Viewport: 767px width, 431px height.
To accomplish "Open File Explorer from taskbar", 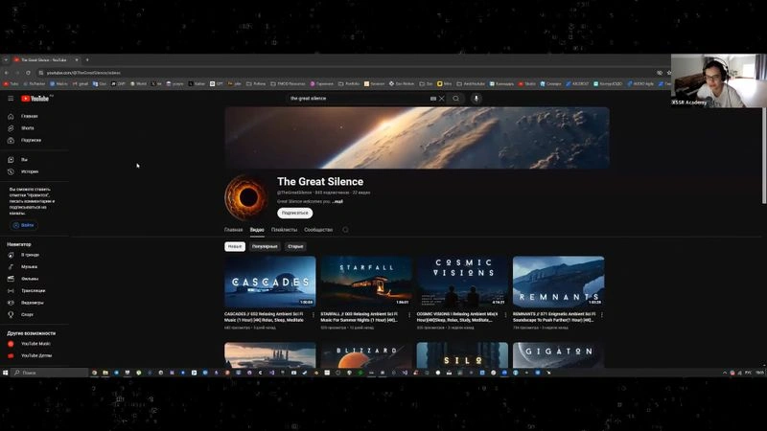I will [x=105, y=373].
